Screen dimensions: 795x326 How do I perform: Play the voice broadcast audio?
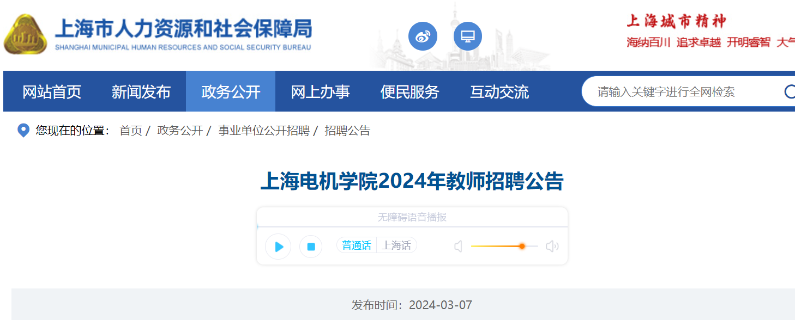pos(278,247)
